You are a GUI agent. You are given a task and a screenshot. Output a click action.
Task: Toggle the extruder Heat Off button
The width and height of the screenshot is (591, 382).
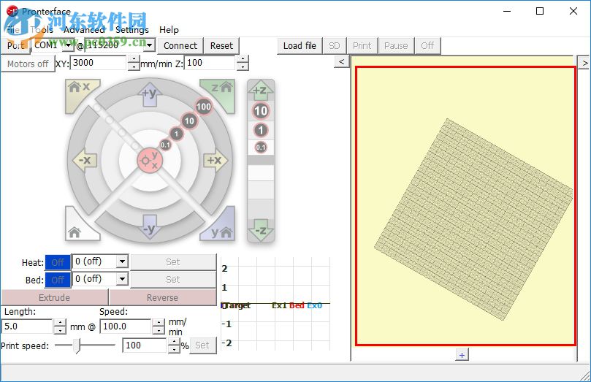[58, 262]
